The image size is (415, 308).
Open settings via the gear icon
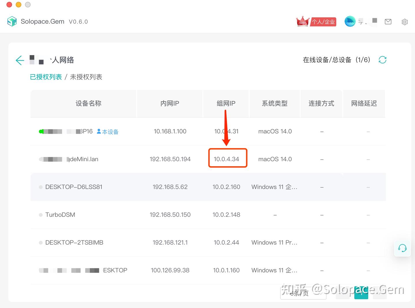coord(405,22)
